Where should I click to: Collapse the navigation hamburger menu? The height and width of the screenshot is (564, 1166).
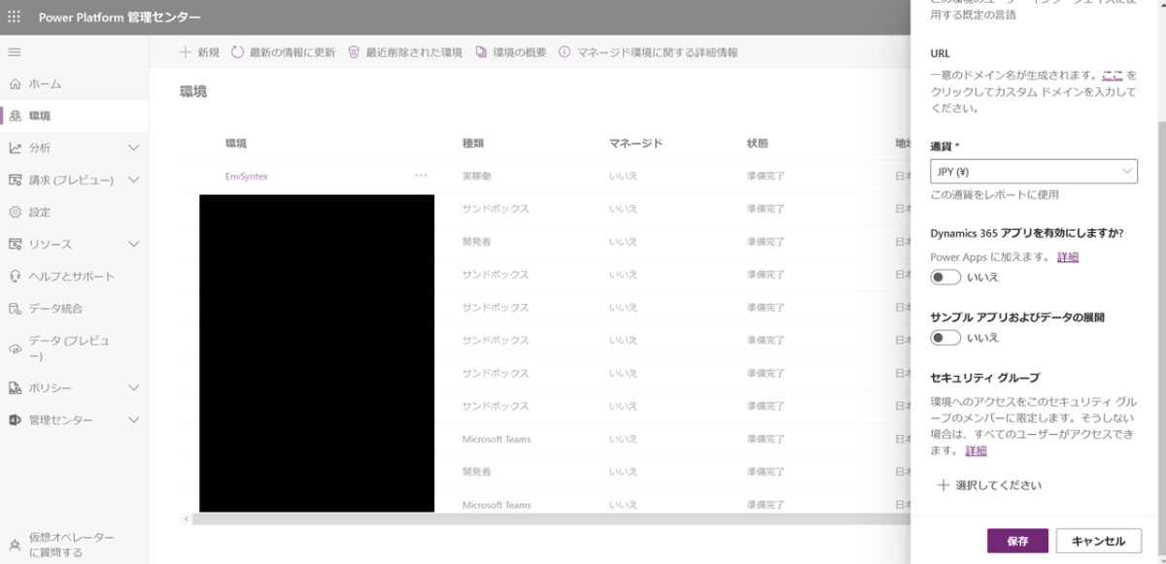click(x=15, y=51)
